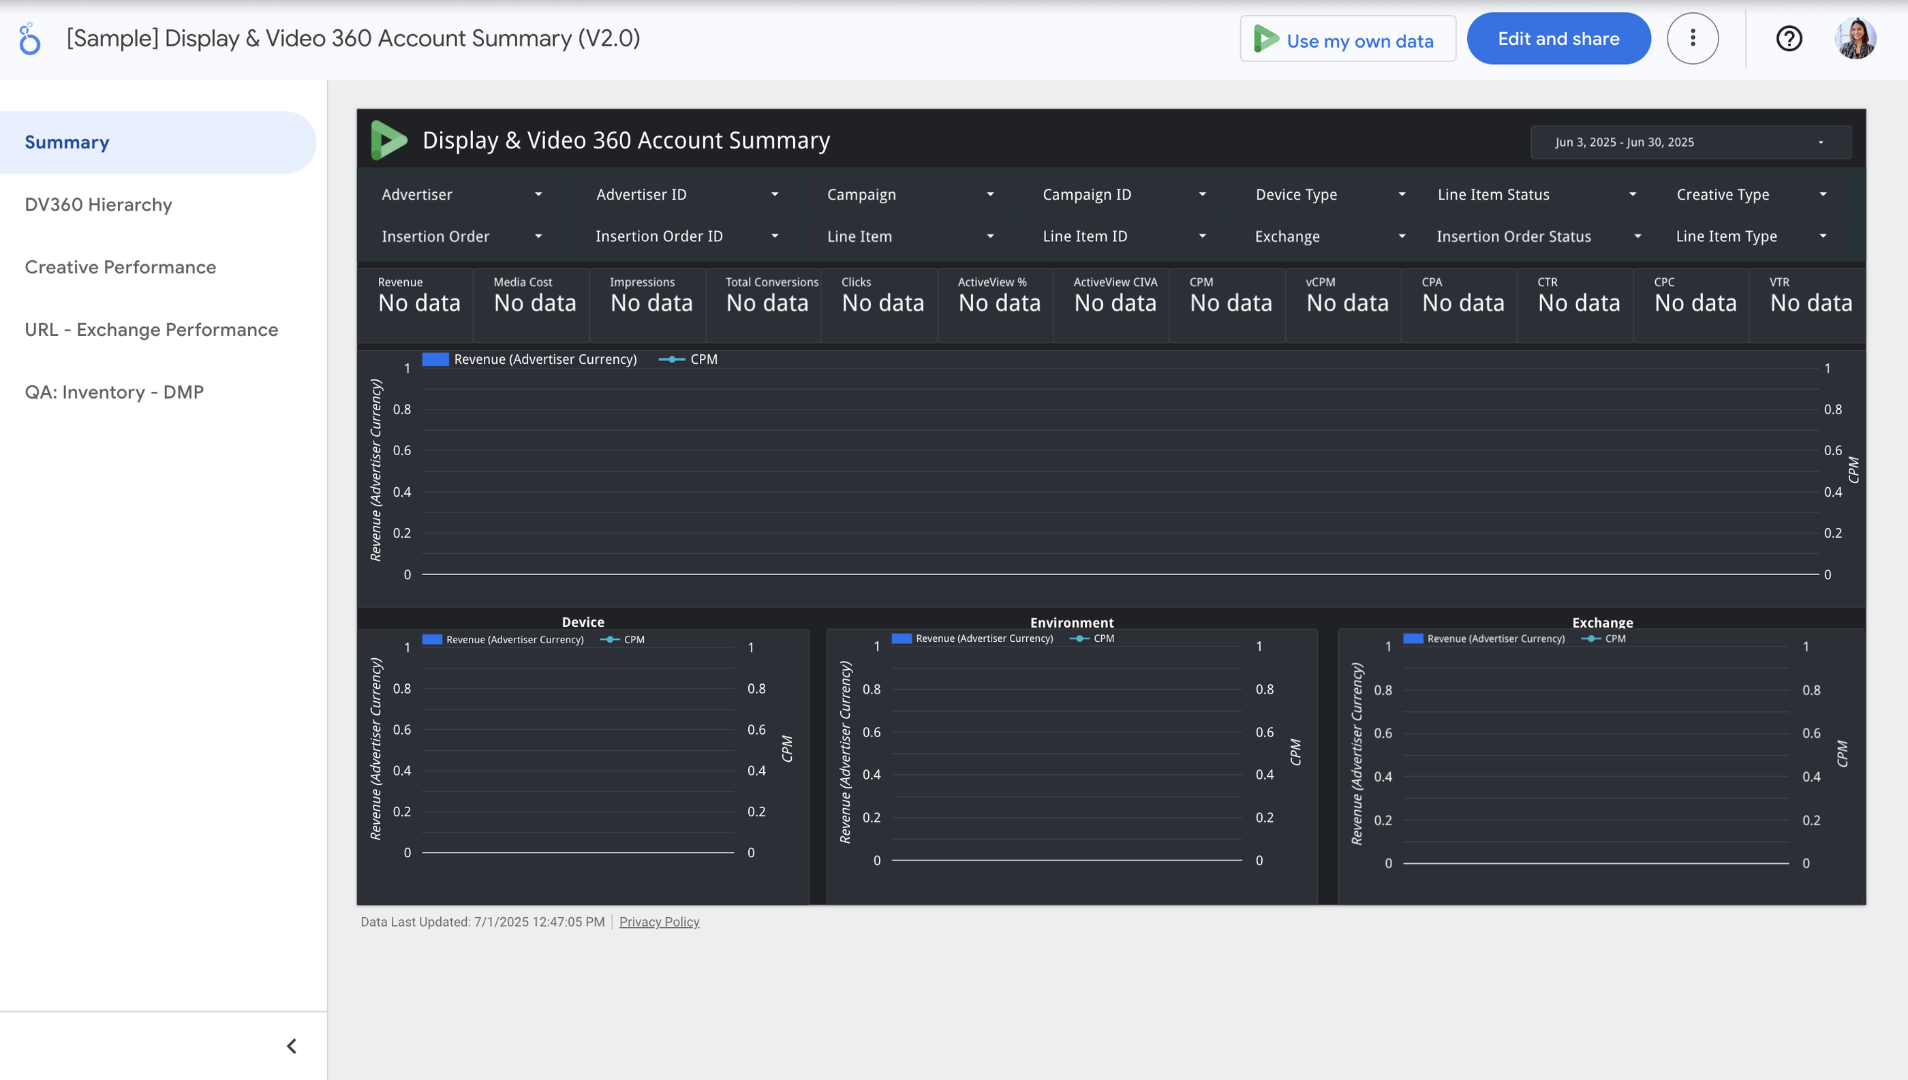Open the three-dot more options menu
Screen dimensions: 1908x1080
click(x=1692, y=38)
